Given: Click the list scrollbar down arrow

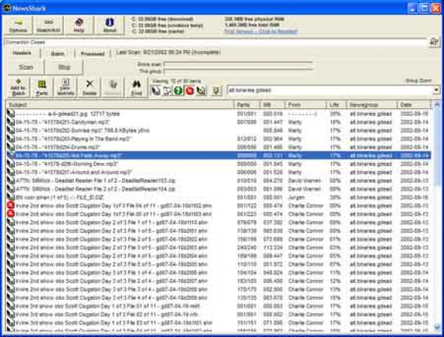Looking at the screenshot, I should pos(437,328).
